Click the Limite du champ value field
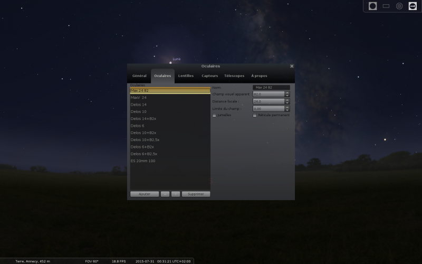The height and width of the screenshot is (264, 422). (268, 109)
